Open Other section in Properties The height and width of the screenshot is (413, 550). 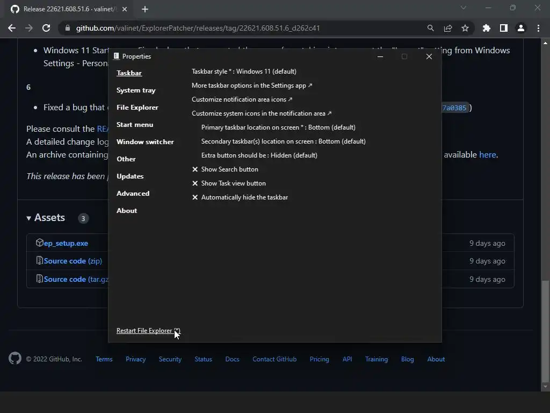point(126,159)
